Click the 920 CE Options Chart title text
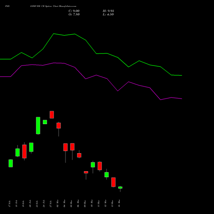The height and width of the screenshot is (214, 214). tap(53, 6)
